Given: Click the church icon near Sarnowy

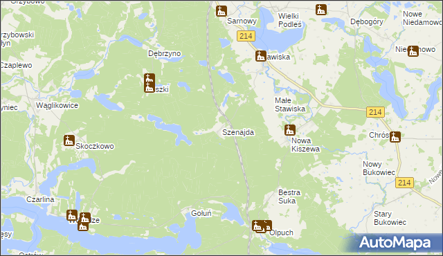Looking at the screenshot, I should [x=221, y=11].
